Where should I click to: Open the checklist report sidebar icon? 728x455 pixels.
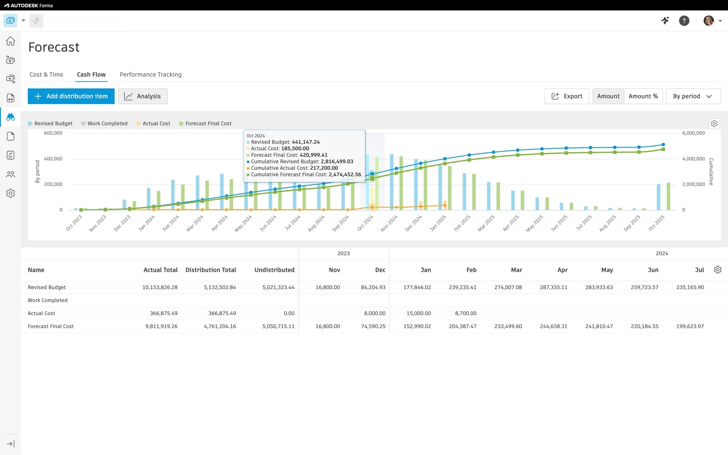11,155
